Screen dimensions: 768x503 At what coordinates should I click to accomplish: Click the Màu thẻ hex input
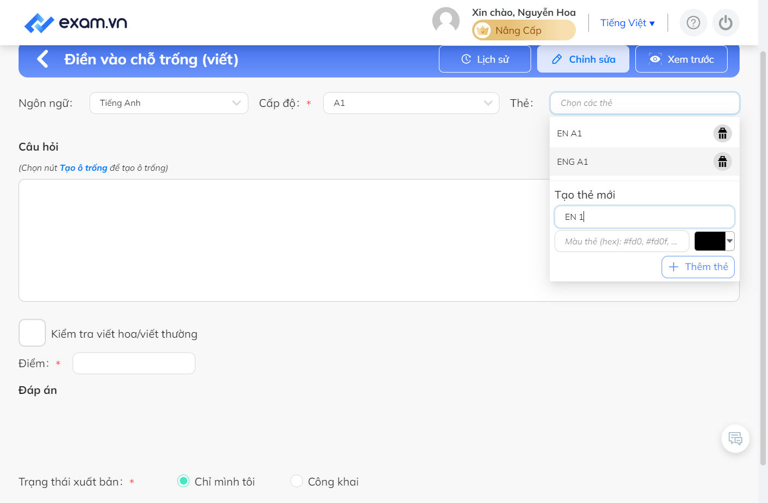click(x=622, y=241)
